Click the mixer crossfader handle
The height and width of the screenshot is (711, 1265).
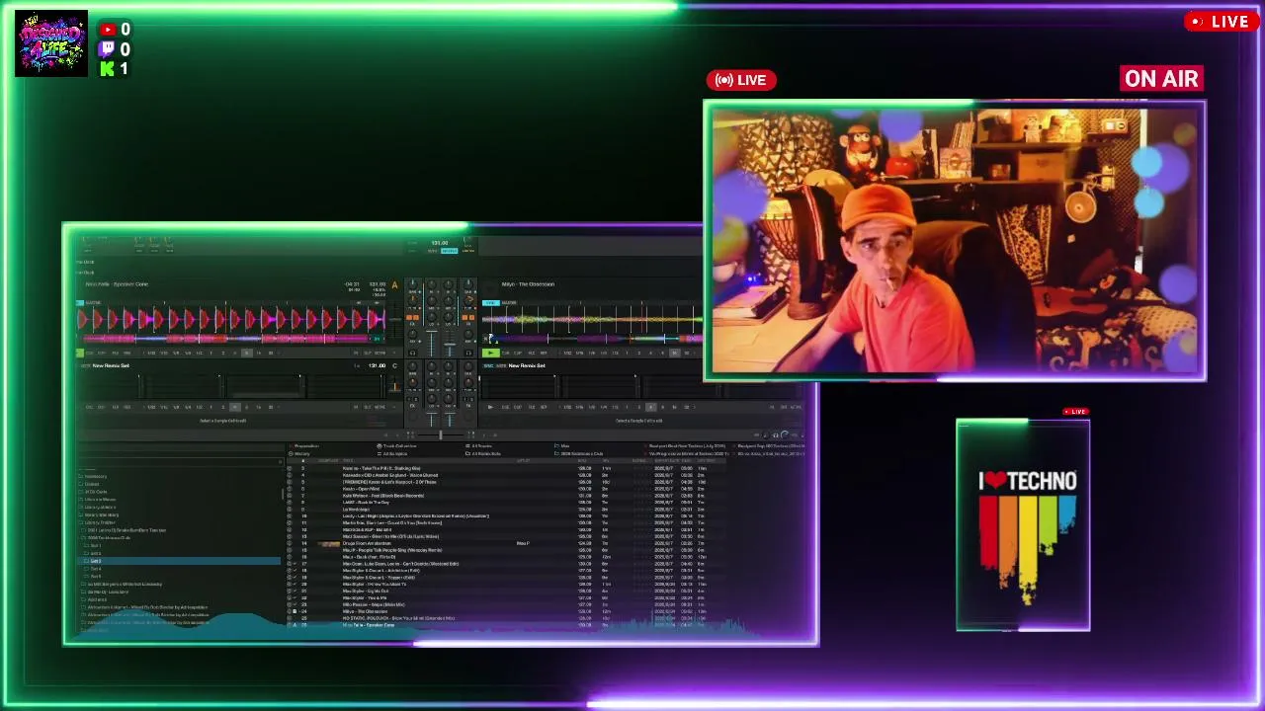441,434
